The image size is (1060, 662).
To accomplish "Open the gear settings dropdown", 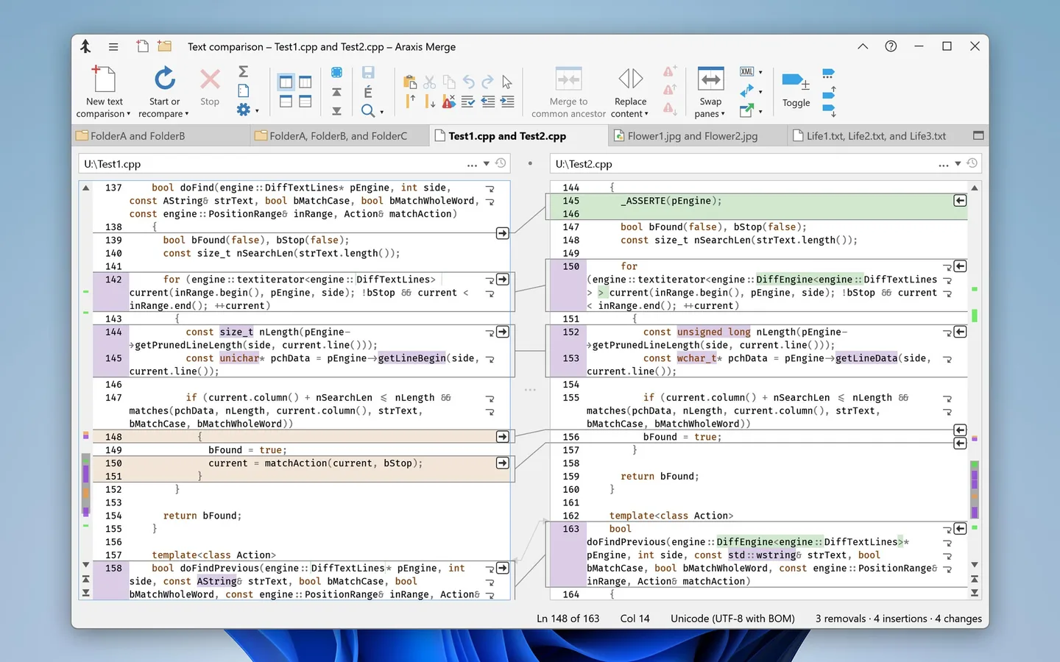I will pos(257,111).
